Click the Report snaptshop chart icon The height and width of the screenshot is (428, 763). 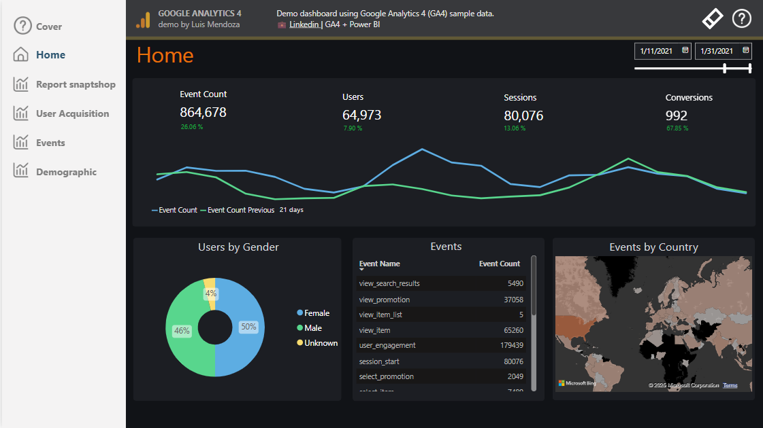click(x=21, y=84)
